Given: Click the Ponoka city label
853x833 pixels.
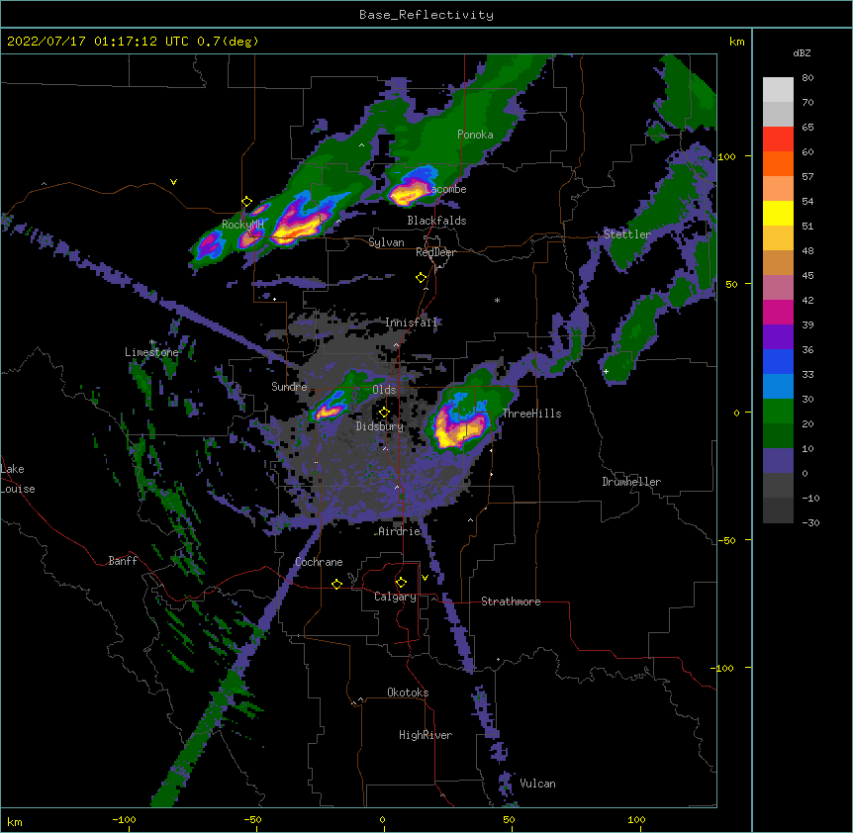Looking at the screenshot, I should pos(475,135).
